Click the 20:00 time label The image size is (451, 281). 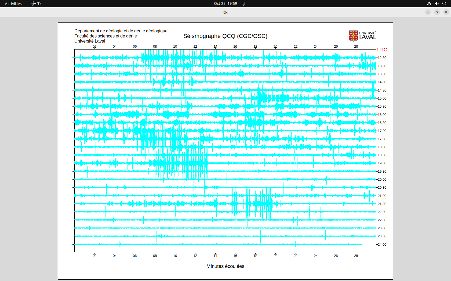coord(382,180)
